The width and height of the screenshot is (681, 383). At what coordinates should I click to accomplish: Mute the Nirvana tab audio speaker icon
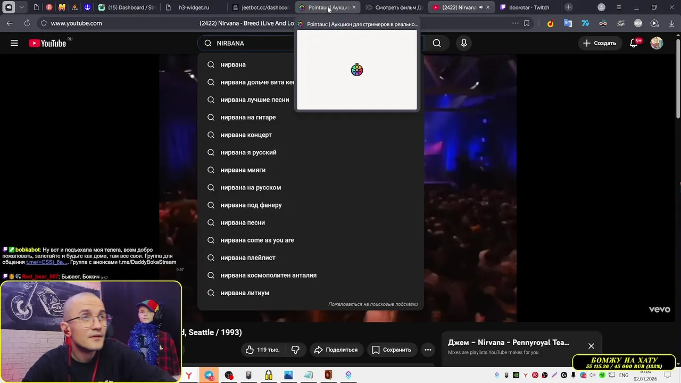481,7
